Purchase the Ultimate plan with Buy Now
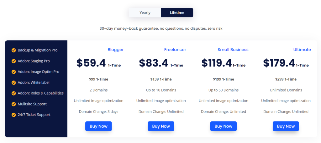Image resolution: width=321 pixels, height=143 pixels. coord(286,126)
